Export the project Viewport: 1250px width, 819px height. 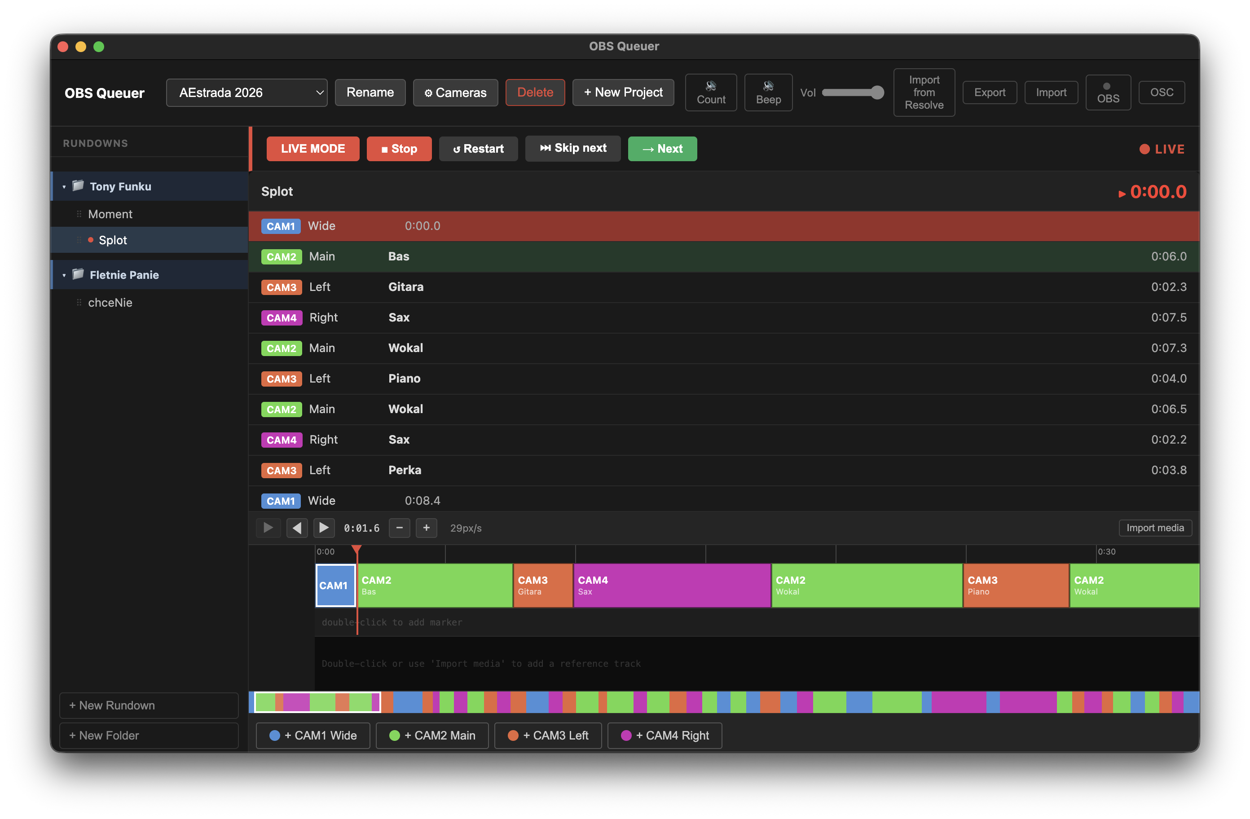(x=990, y=92)
